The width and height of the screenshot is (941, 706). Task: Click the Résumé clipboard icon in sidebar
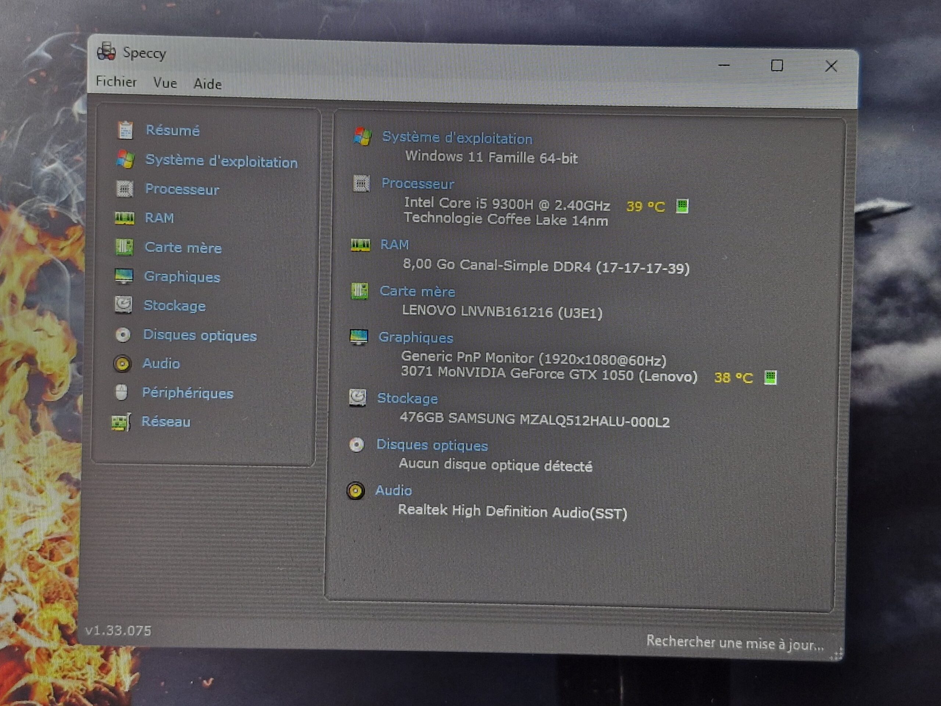click(125, 130)
